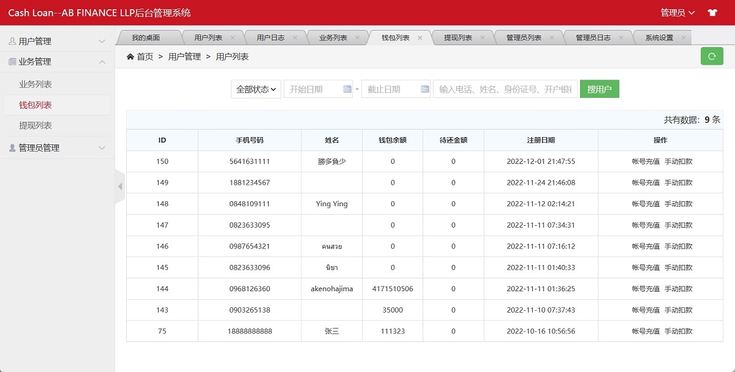Click the t-shirt theme skin icon

coord(712,12)
